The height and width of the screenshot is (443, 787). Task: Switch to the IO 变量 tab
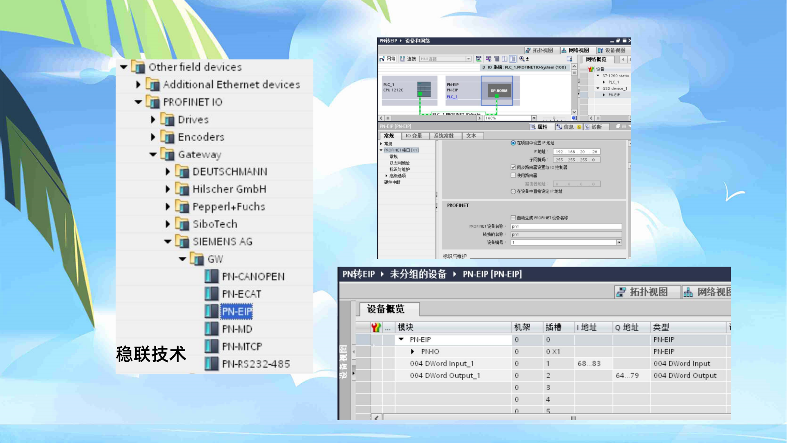pyautogui.click(x=413, y=136)
